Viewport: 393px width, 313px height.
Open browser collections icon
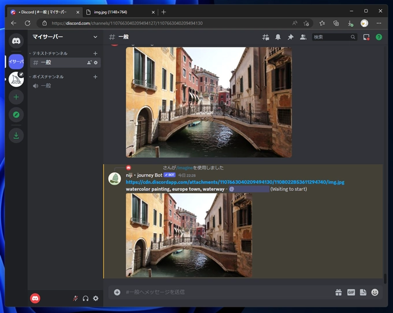pyautogui.click(x=336, y=23)
